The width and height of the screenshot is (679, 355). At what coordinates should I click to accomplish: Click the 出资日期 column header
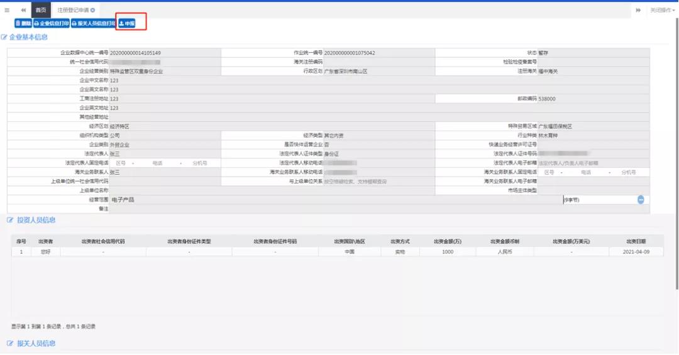pos(636,241)
